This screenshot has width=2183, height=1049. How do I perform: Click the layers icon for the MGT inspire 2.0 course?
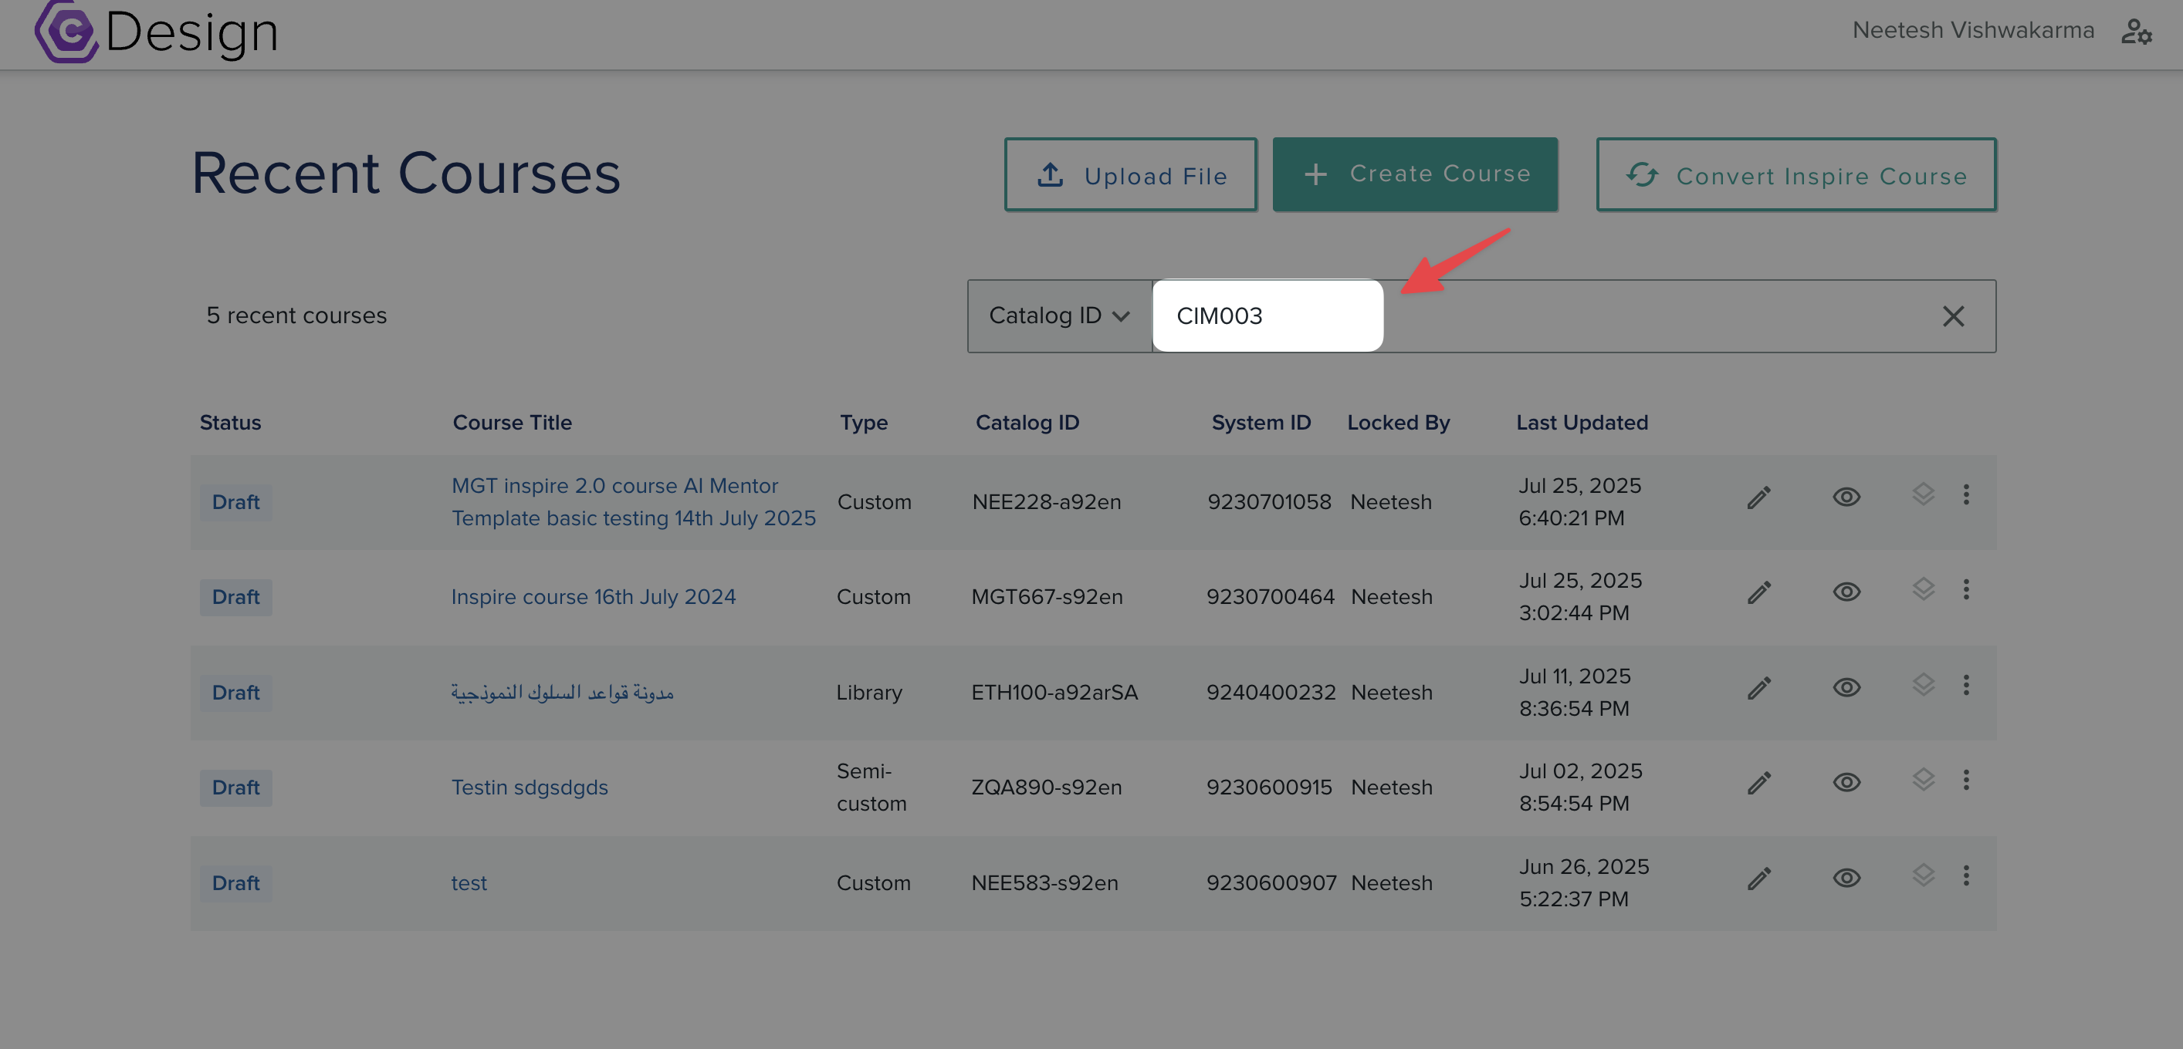[x=1923, y=494]
